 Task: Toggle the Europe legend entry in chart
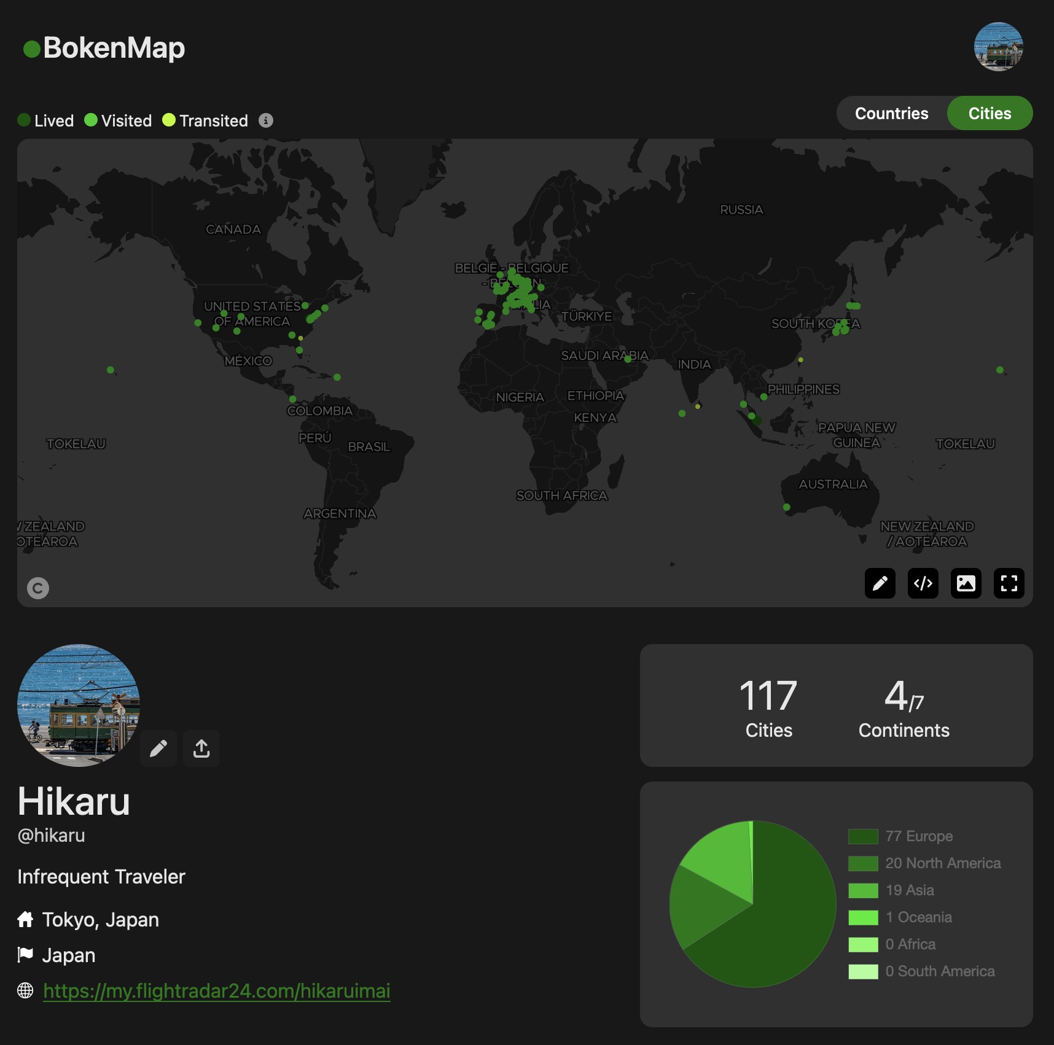(918, 836)
